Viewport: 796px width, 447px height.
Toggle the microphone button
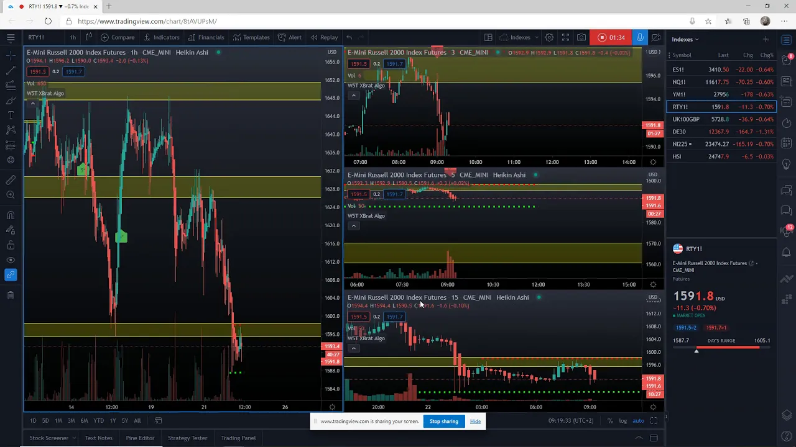(x=640, y=37)
